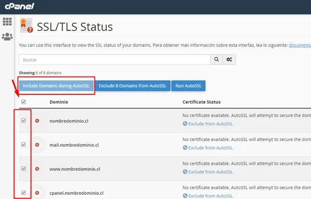Click Include Domains during AutoSSL button
The width and height of the screenshot is (311, 199).
coord(56,86)
